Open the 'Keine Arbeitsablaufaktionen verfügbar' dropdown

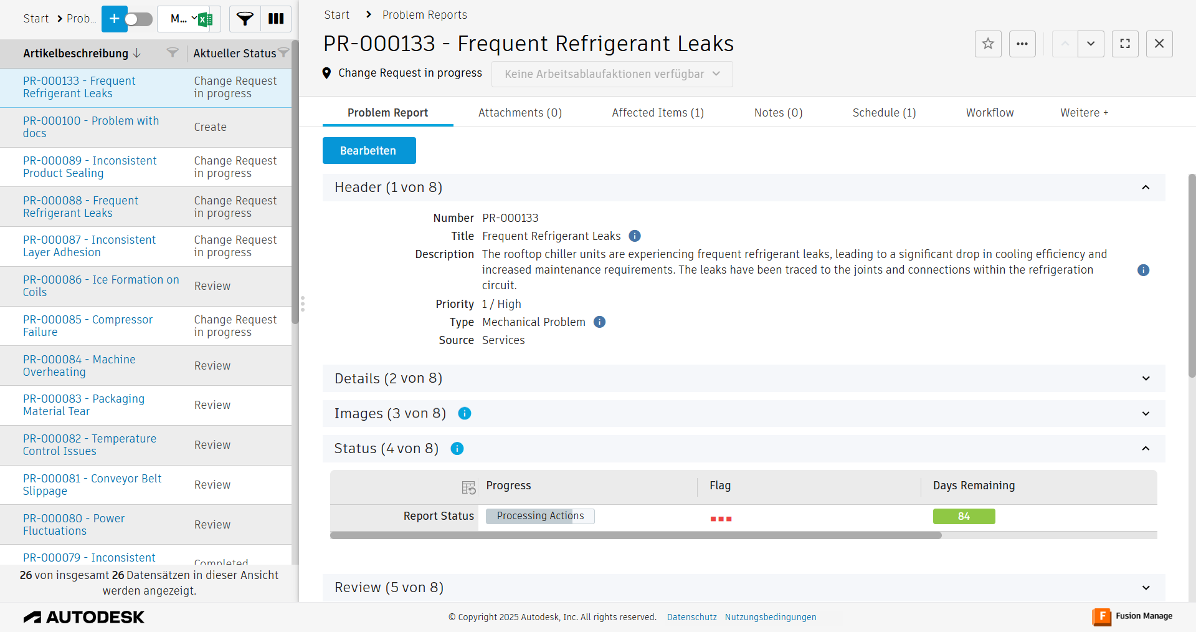tap(612, 74)
